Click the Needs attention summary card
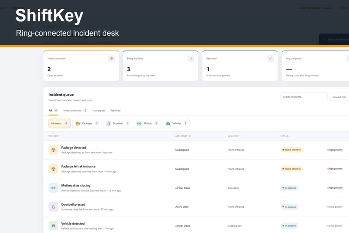Viewport: 349px width, 233px height. [81, 66]
